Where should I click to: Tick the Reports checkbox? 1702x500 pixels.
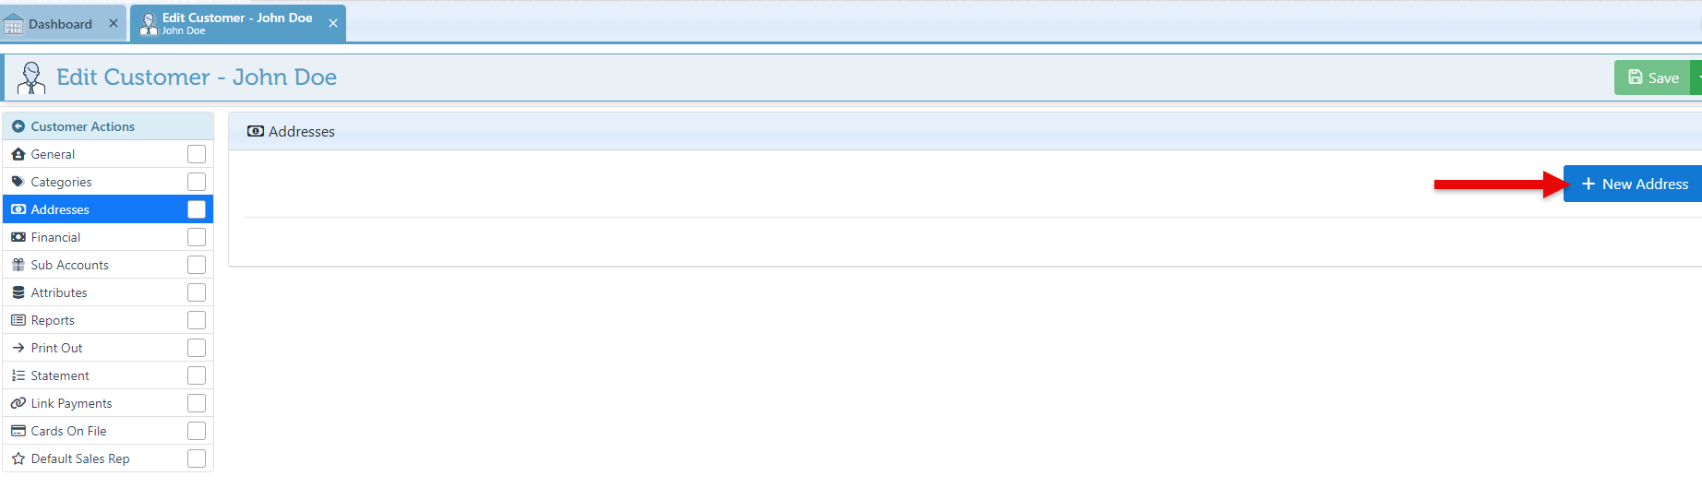pyautogui.click(x=197, y=320)
